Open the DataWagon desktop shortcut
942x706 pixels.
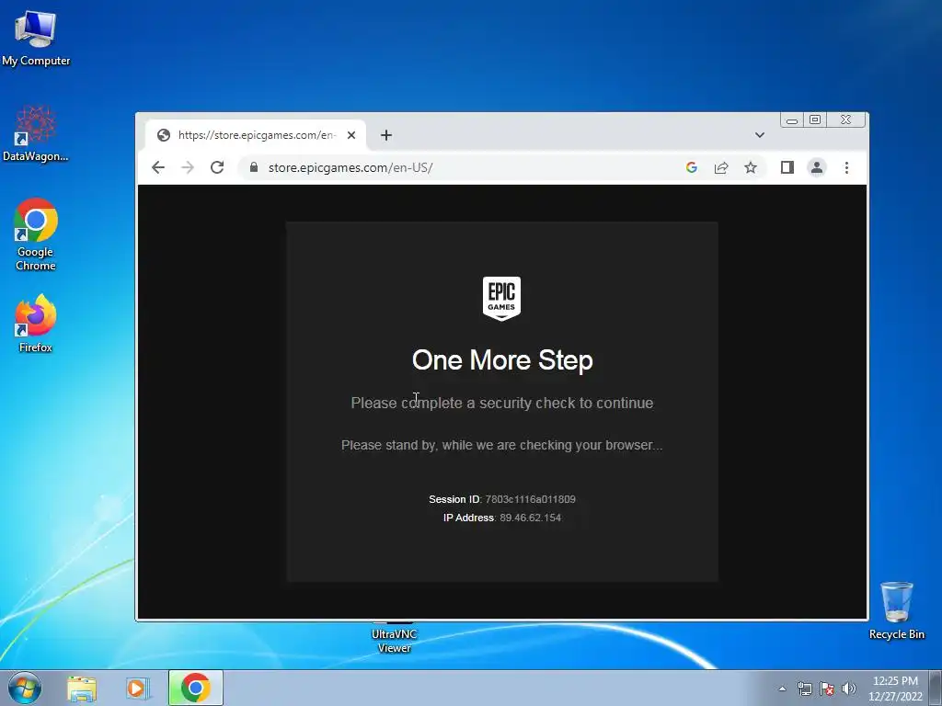(36, 134)
